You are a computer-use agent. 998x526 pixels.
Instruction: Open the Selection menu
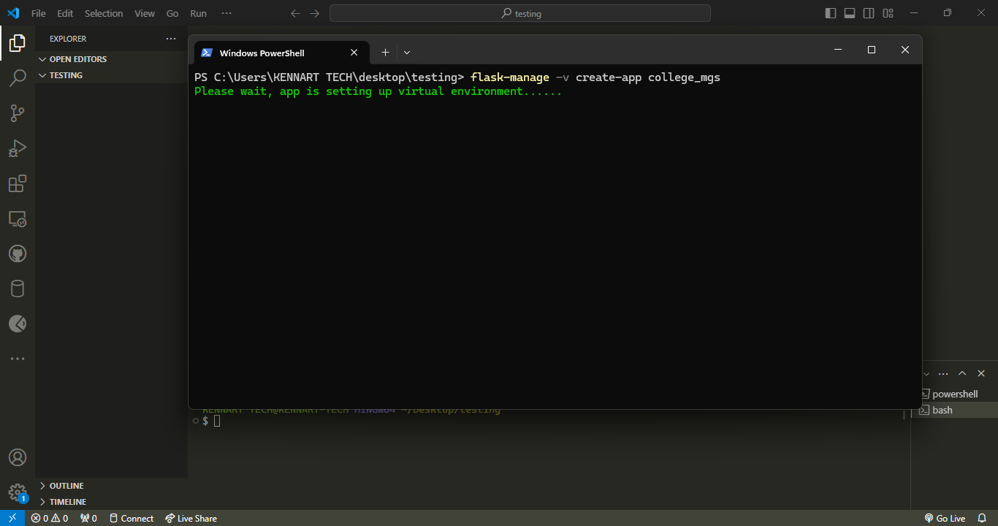tap(104, 13)
